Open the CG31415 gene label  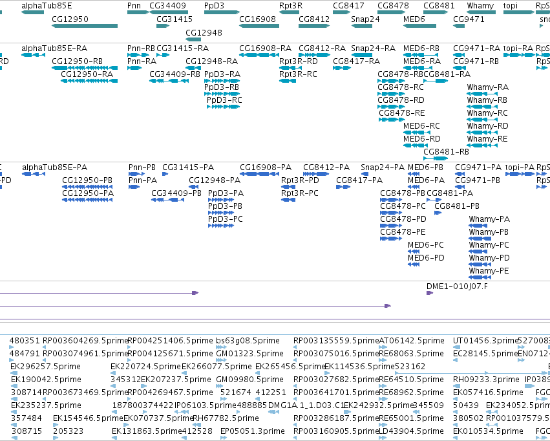coord(175,19)
